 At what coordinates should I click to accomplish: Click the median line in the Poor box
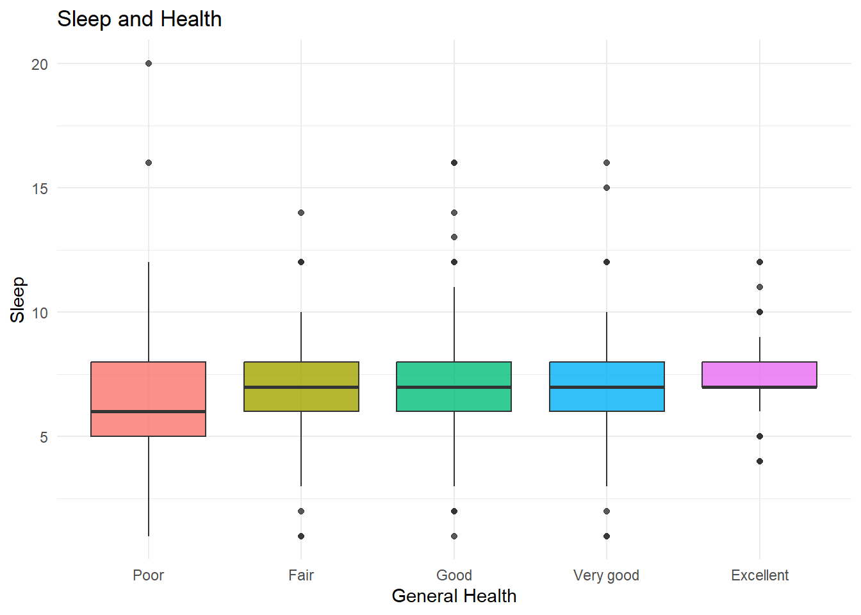click(148, 411)
